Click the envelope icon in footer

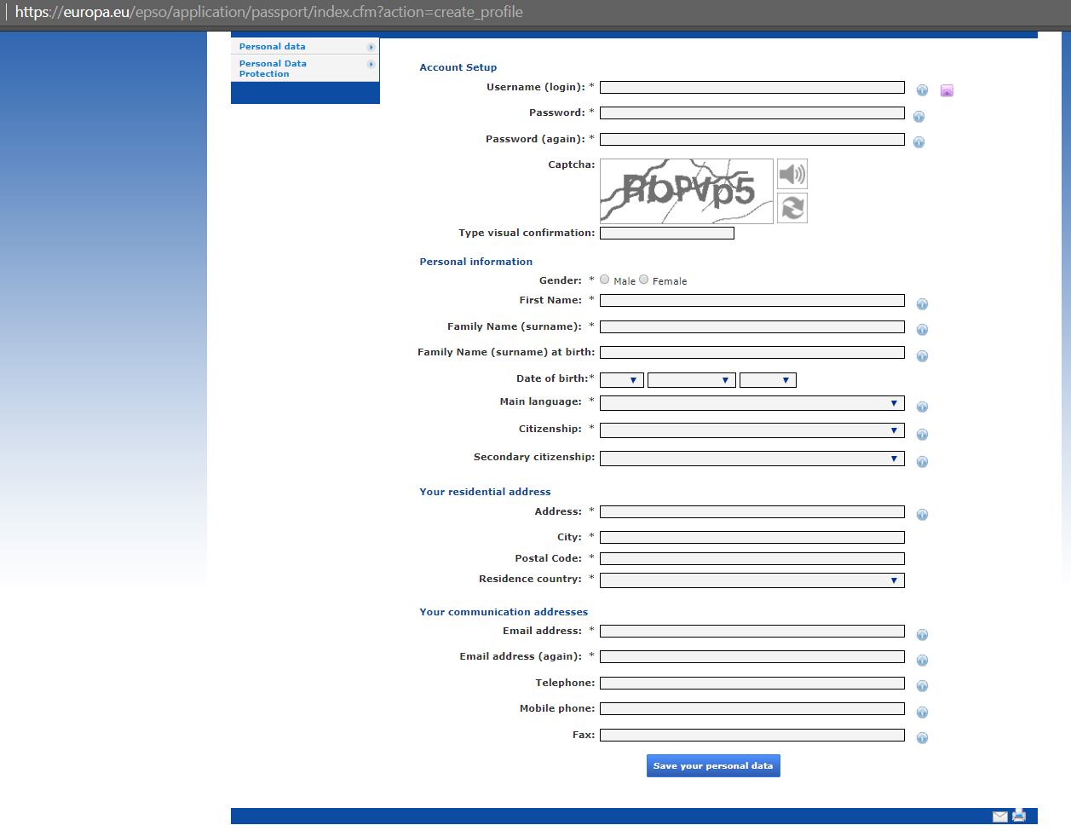(1000, 817)
